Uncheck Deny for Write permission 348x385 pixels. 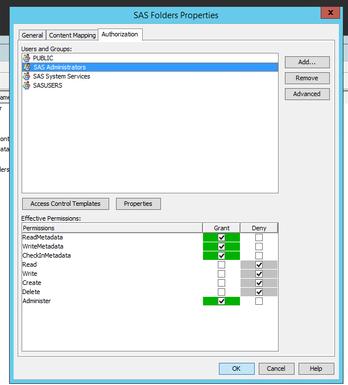click(x=259, y=274)
